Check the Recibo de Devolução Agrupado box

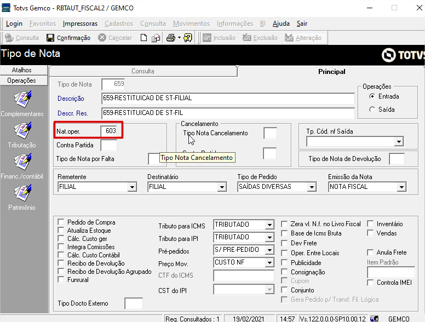[61, 271]
